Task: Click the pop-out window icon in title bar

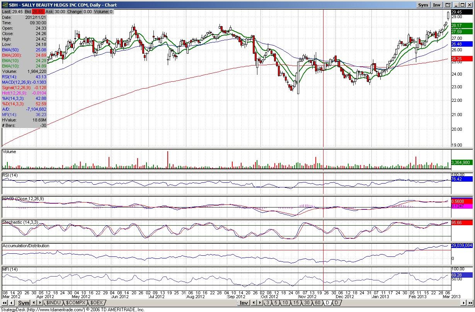Action: tap(448, 5)
